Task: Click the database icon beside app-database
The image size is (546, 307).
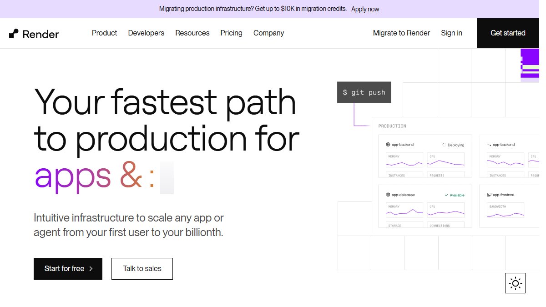Action: coord(388,195)
